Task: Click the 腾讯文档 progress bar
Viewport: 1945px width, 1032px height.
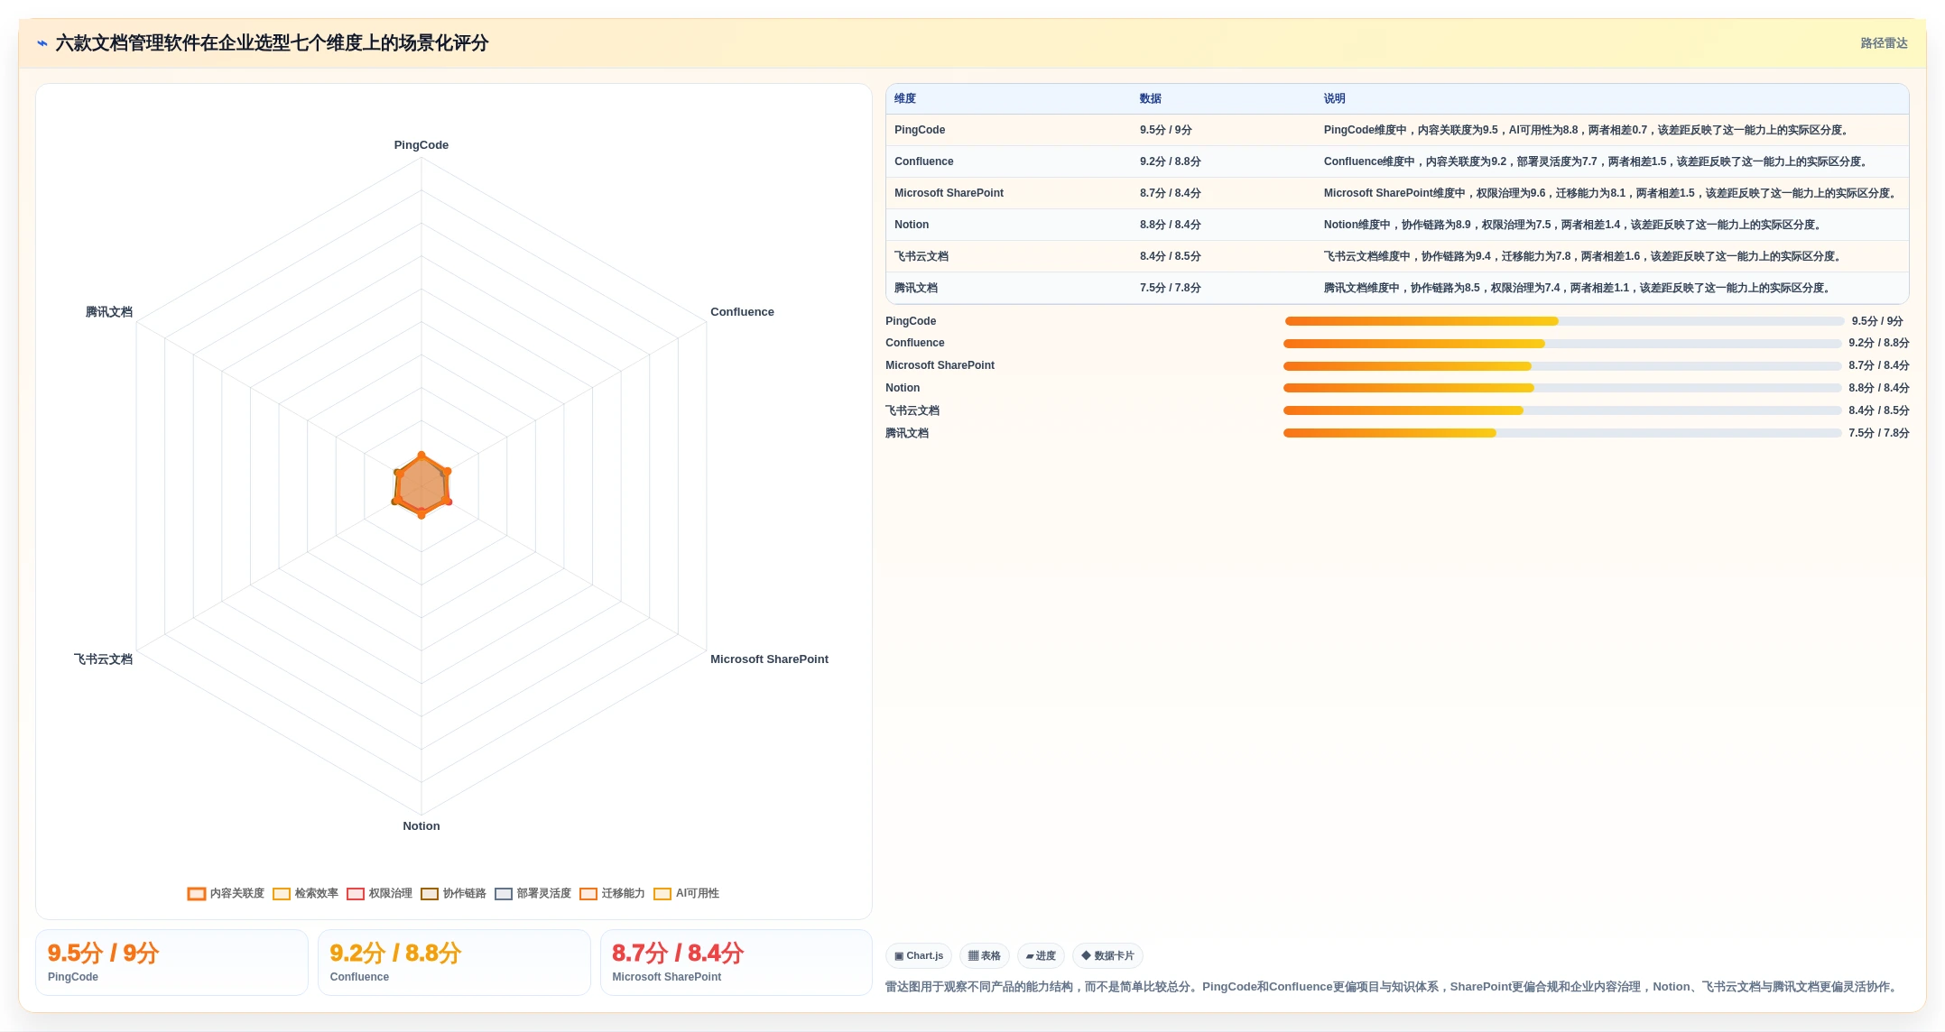Action: 1562,433
